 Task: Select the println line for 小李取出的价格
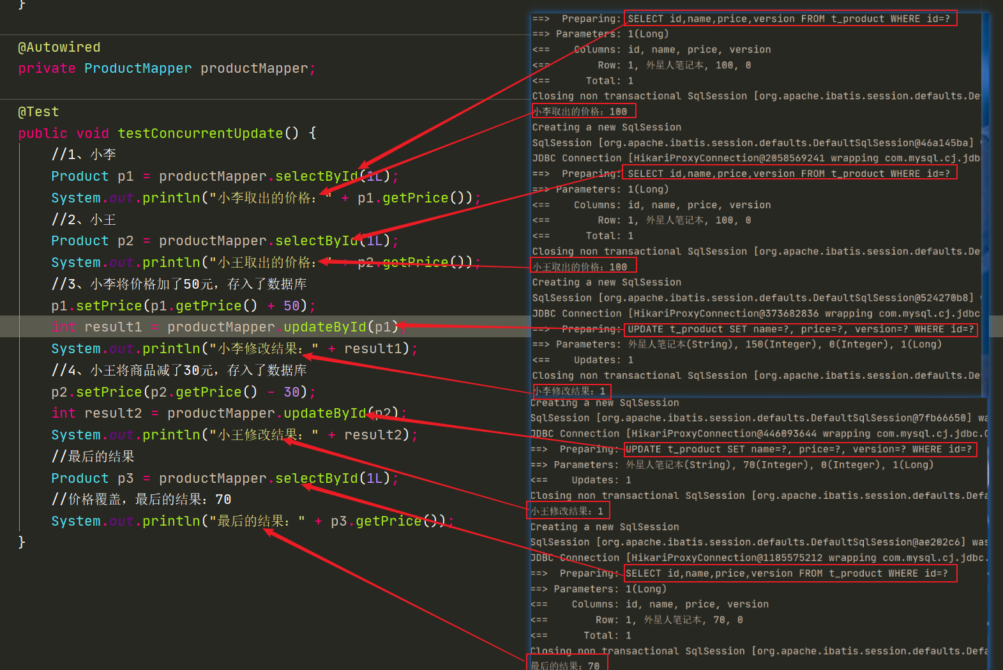tap(266, 198)
